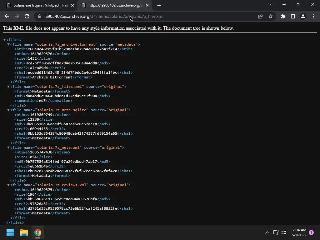Close the Solaris.exe trojan tab

coord(72,5)
